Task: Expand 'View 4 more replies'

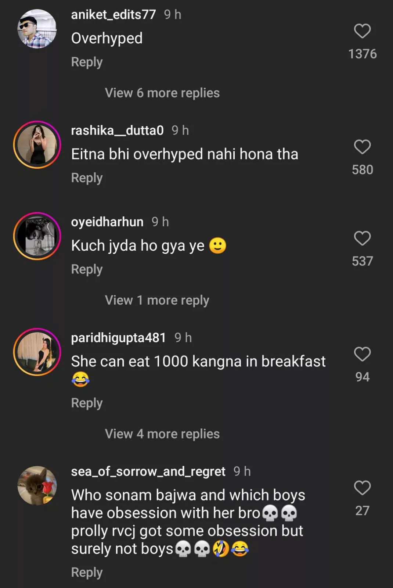Action: click(162, 434)
